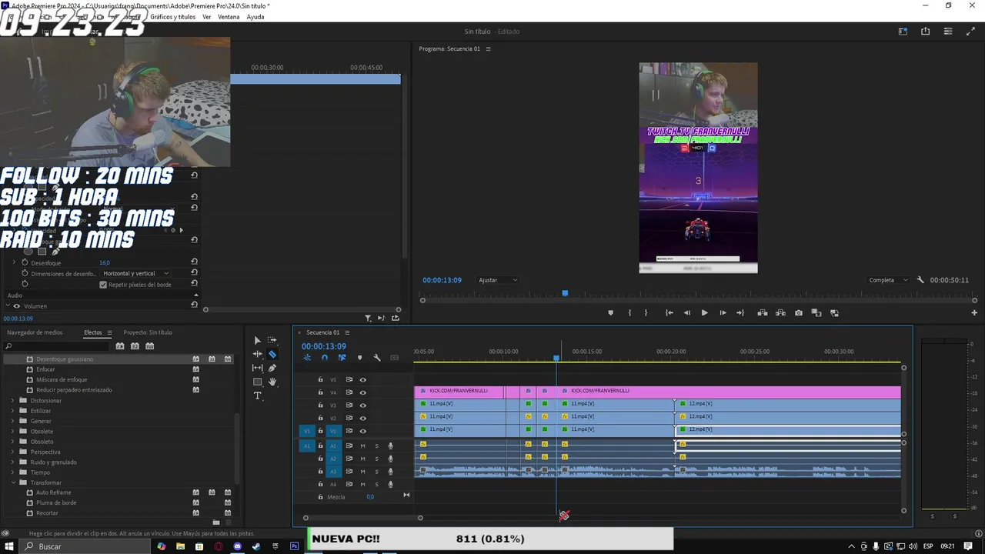Screen dimensions: 985x554
Task: Open Program monitor wrench settings
Action: (x=920, y=280)
